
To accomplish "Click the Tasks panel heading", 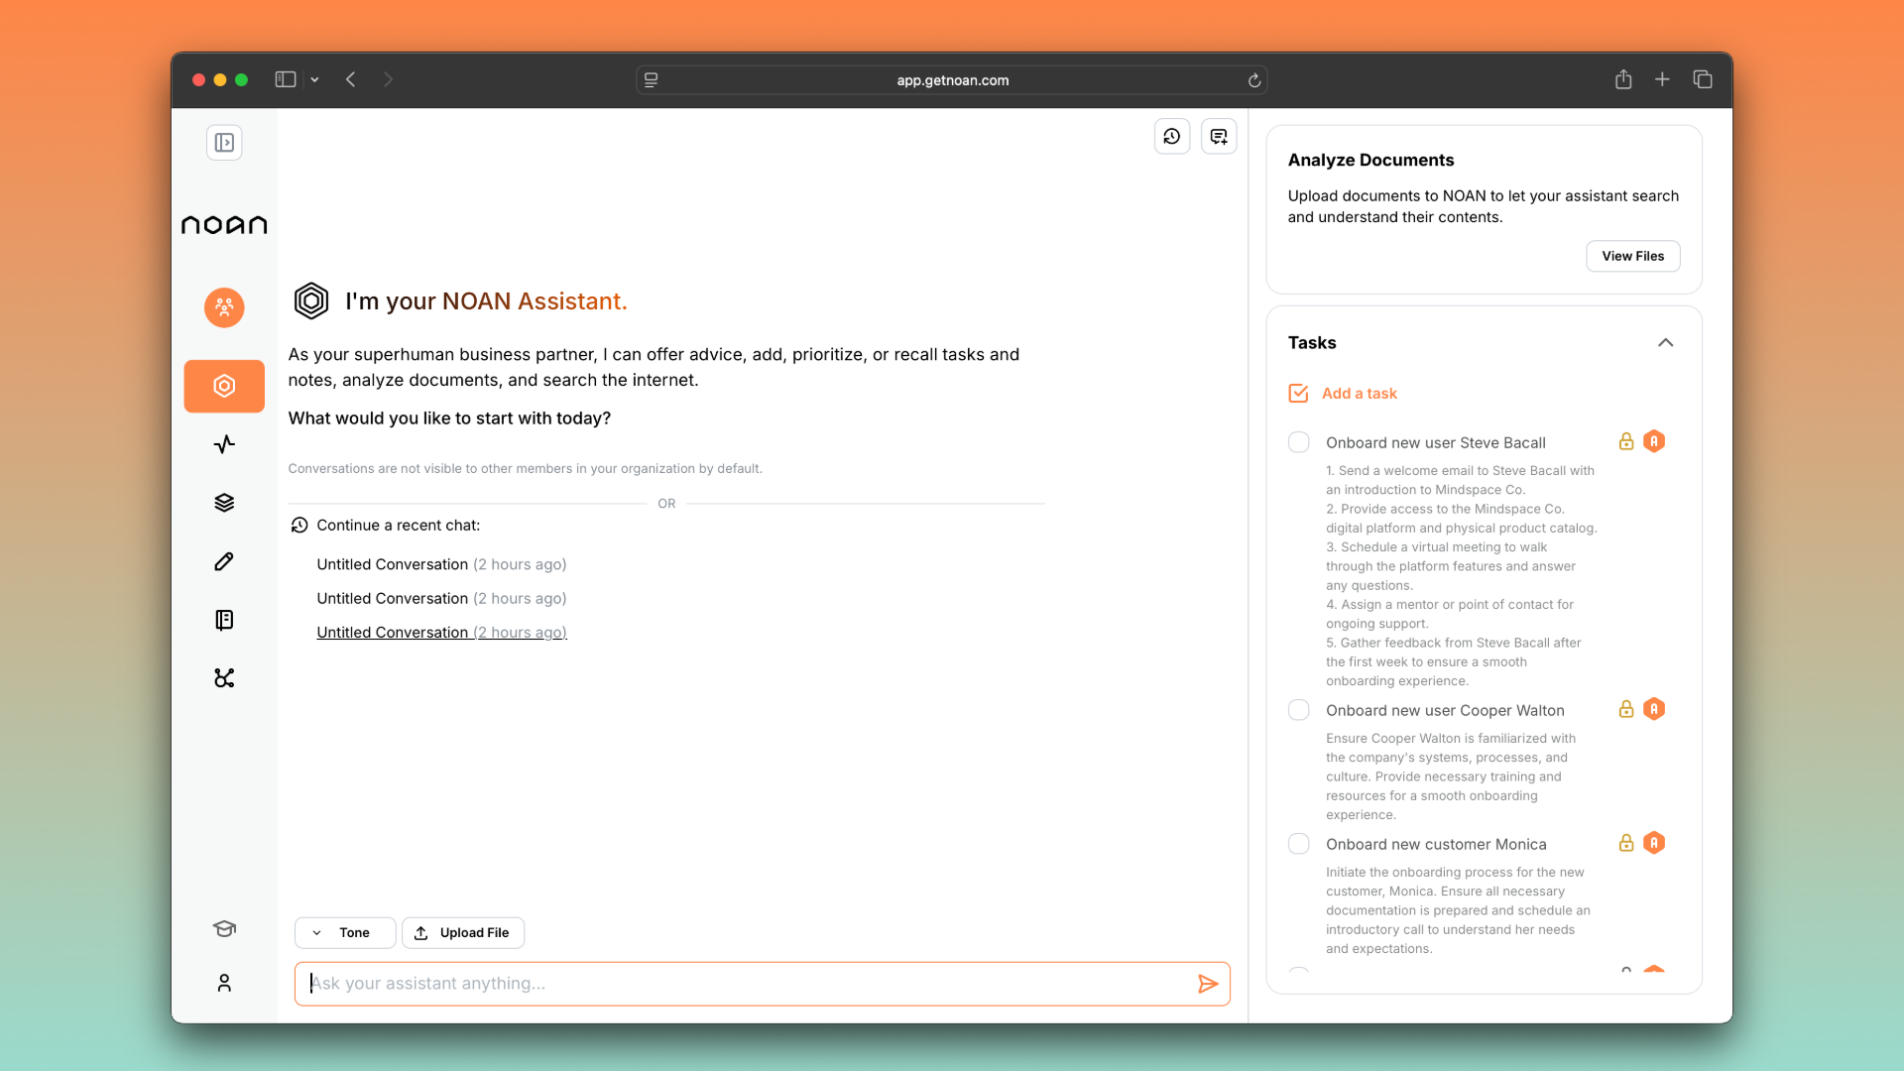I will [1312, 343].
